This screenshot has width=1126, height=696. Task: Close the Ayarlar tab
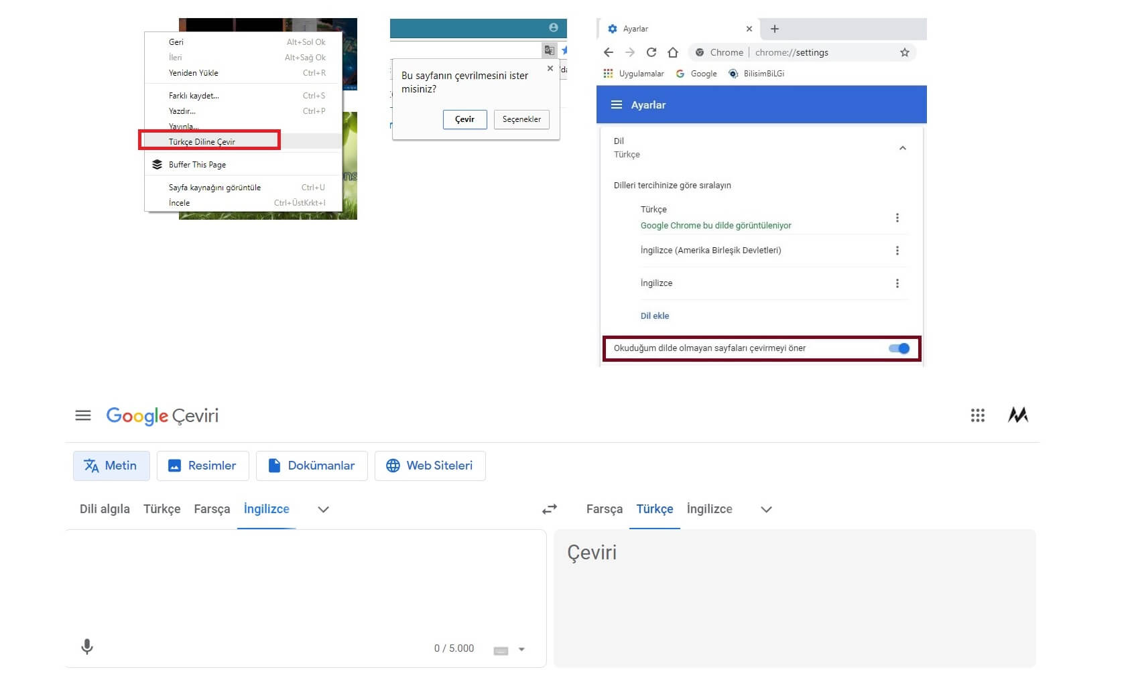(749, 29)
